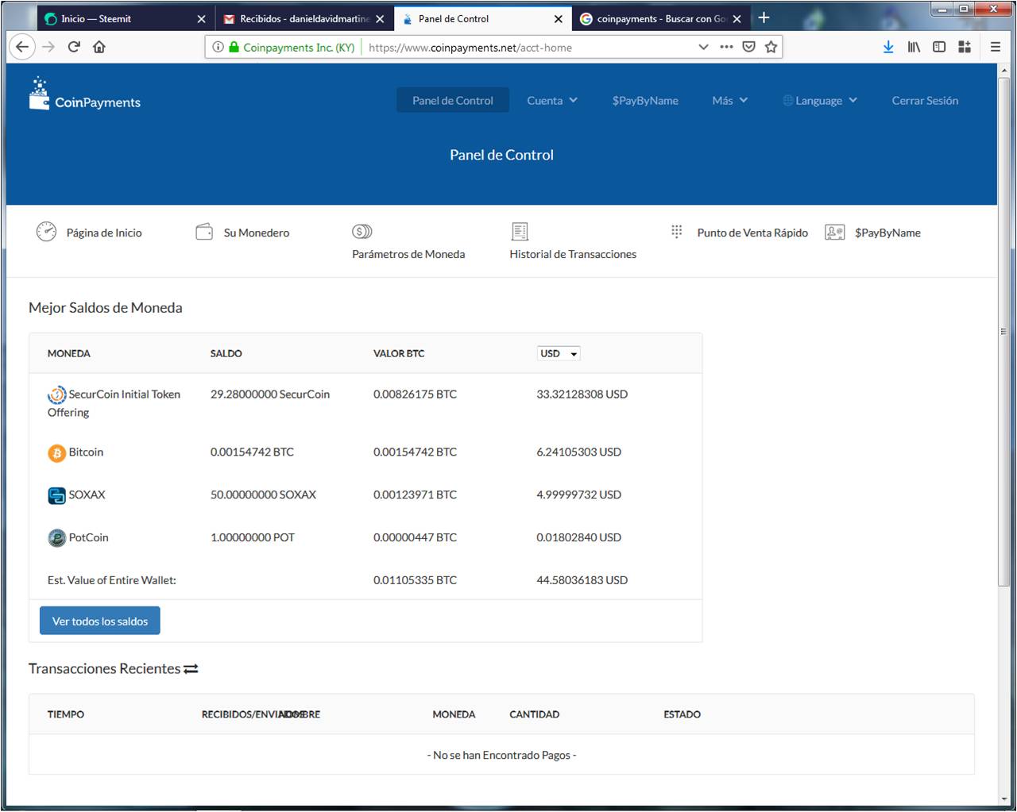Open the extensions grid icon in toolbar
Viewport: 1017px width, 812px height.
coord(965,47)
